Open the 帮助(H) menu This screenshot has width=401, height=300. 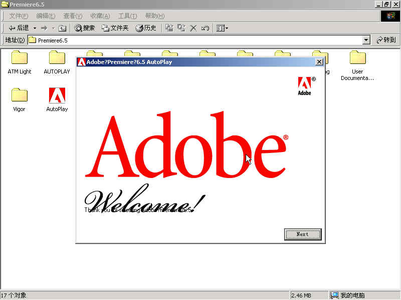click(x=155, y=16)
